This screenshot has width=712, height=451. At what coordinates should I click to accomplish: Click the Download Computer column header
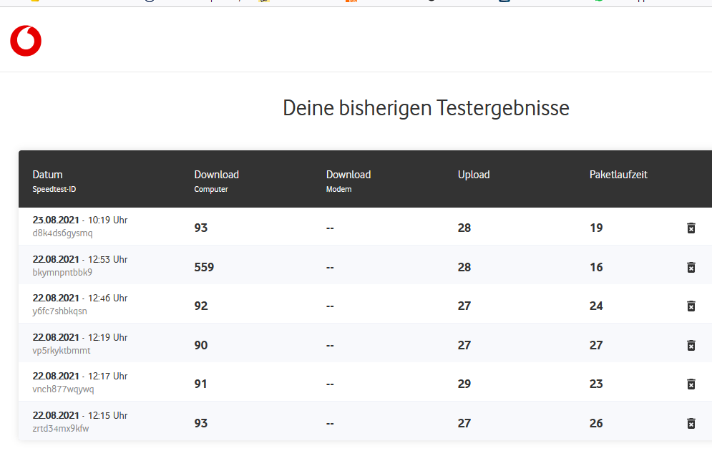coord(216,175)
